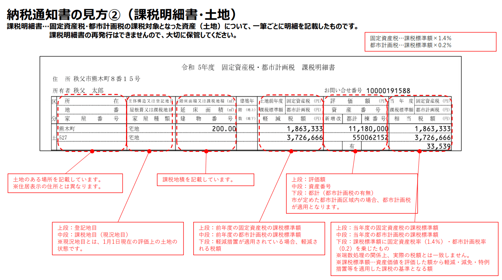Image resolution: width=502 pixels, height=280 pixels.
Task: Select the annotation 上段：前年度の固定資産税の課税標準額
Action: click(250, 228)
